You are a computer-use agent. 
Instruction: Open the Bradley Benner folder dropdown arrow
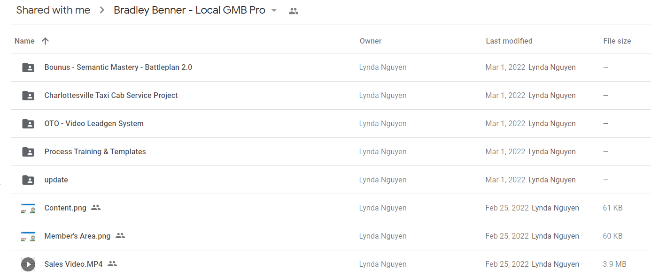point(274,11)
